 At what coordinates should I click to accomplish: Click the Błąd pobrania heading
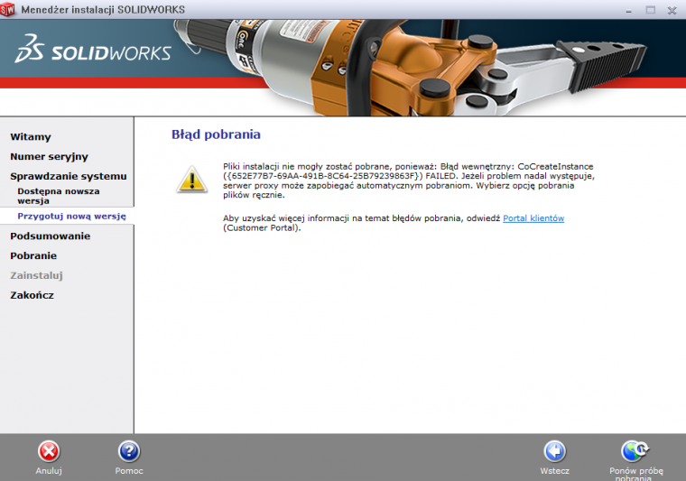click(x=216, y=134)
